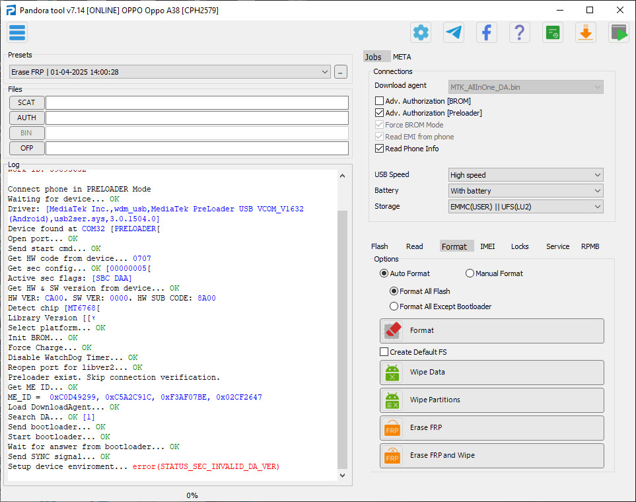The height and width of the screenshot is (502, 636).
Task: Open the Read tab
Action: [415, 246]
